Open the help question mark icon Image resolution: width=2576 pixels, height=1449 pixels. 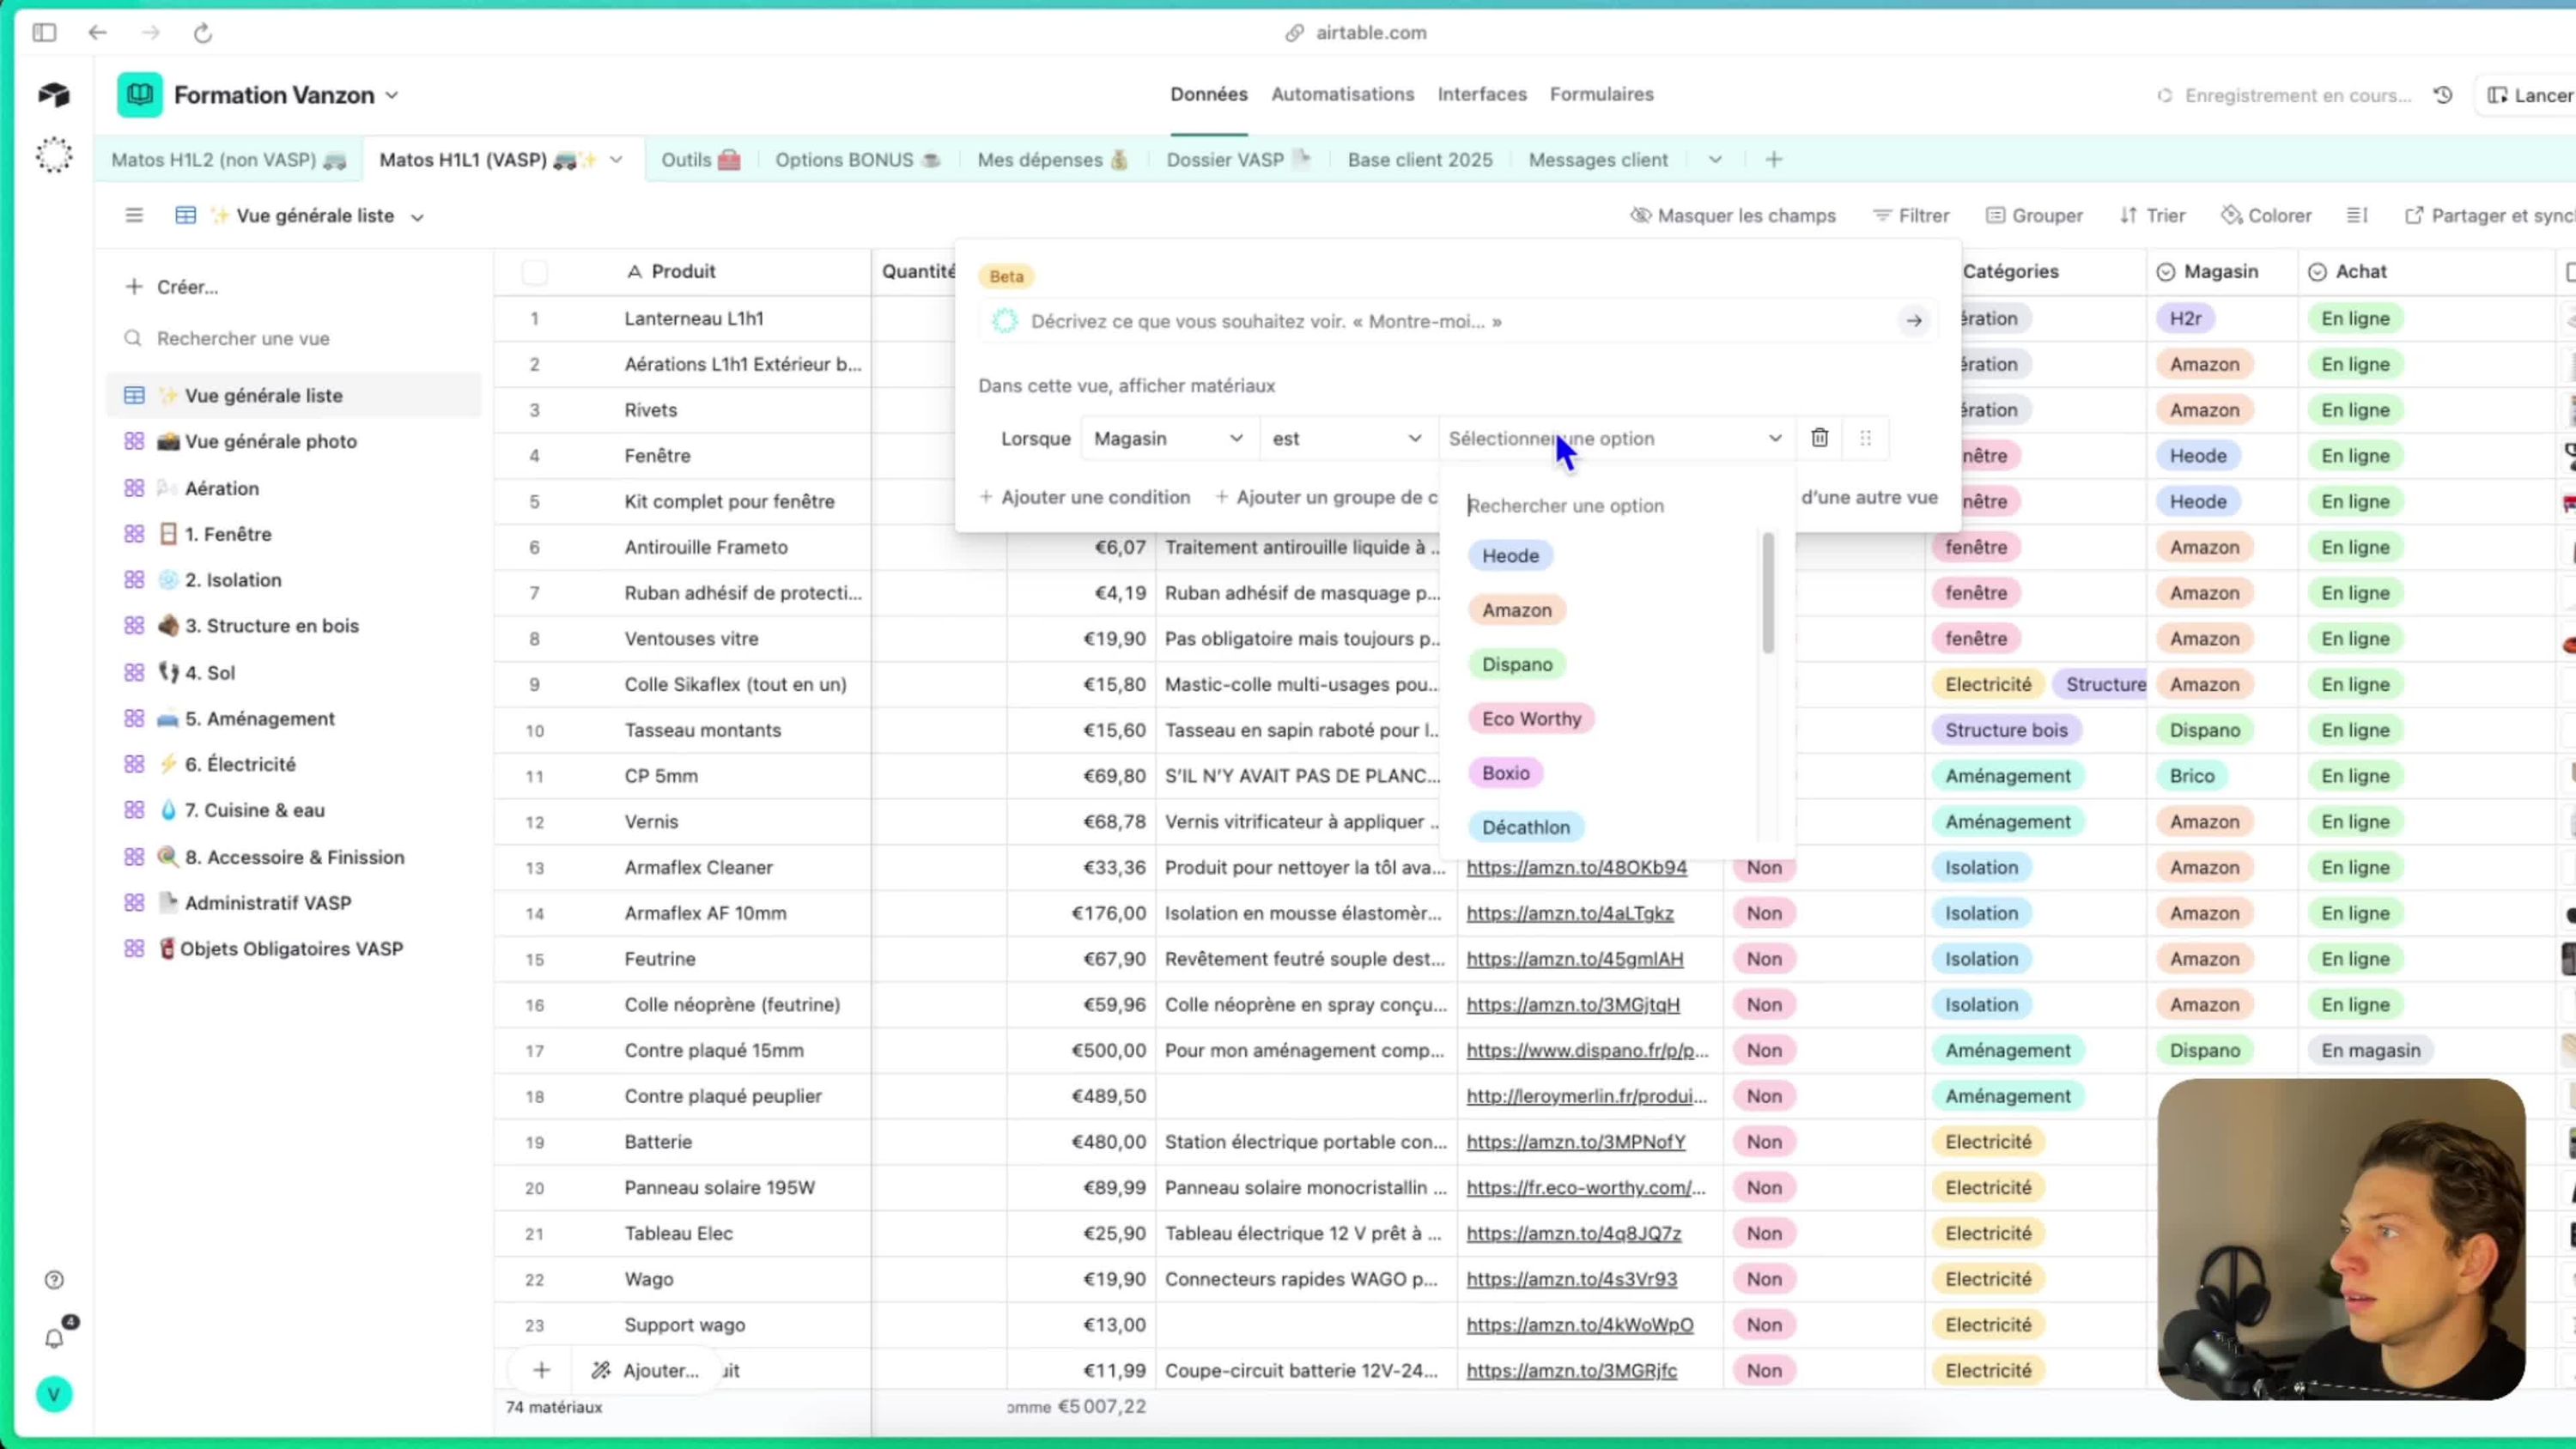pyautogui.click(x=55, y=1280)
